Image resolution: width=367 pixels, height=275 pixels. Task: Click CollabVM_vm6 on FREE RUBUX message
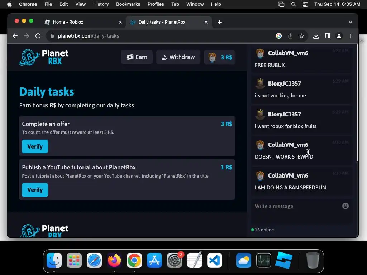tap(288, 53)
